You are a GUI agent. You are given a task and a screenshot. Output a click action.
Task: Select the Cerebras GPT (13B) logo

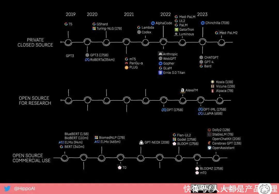tap(209, 143)
